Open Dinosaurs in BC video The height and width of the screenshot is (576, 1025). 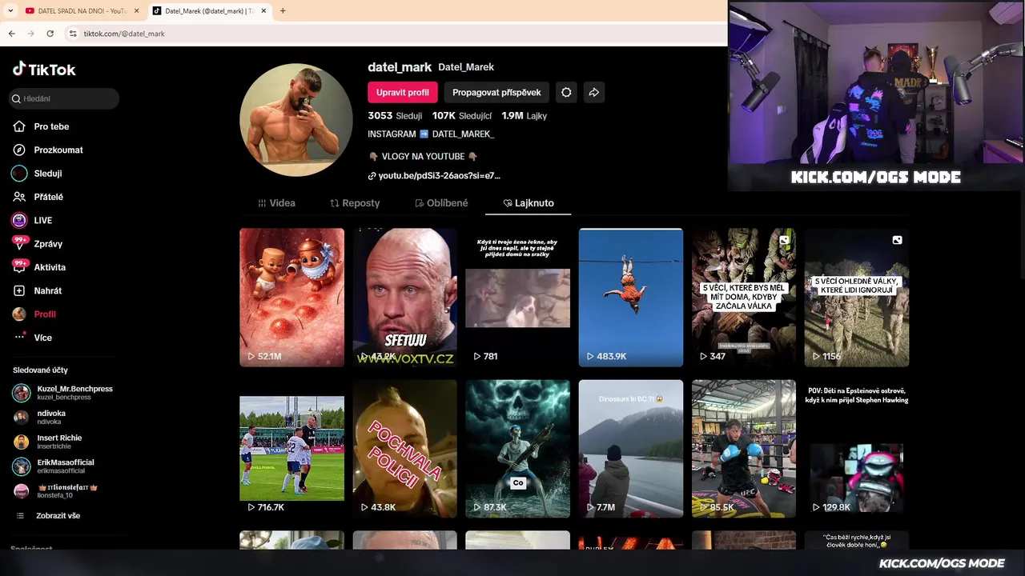tap(631, 449)
